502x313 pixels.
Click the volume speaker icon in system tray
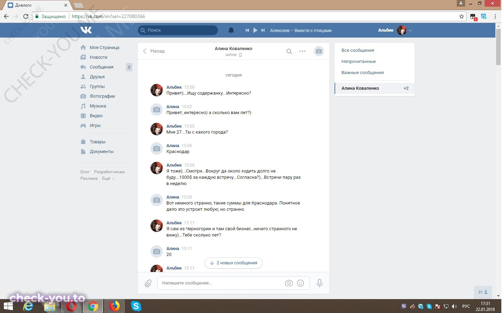click(x=454, y=306)
